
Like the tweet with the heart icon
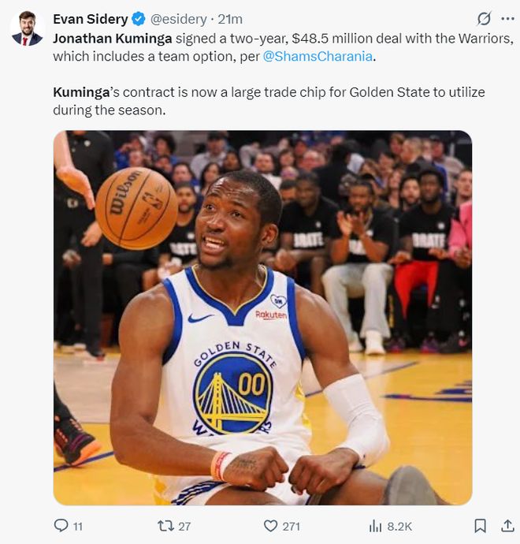[x=271, y=525]
